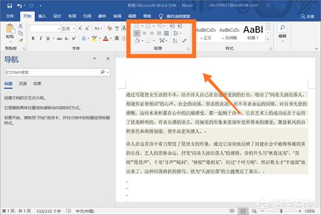Image resolution: width=321 pixels, height=215 pixels.
Task: Click the sort A-Z icon
Action: coord(174,40)
